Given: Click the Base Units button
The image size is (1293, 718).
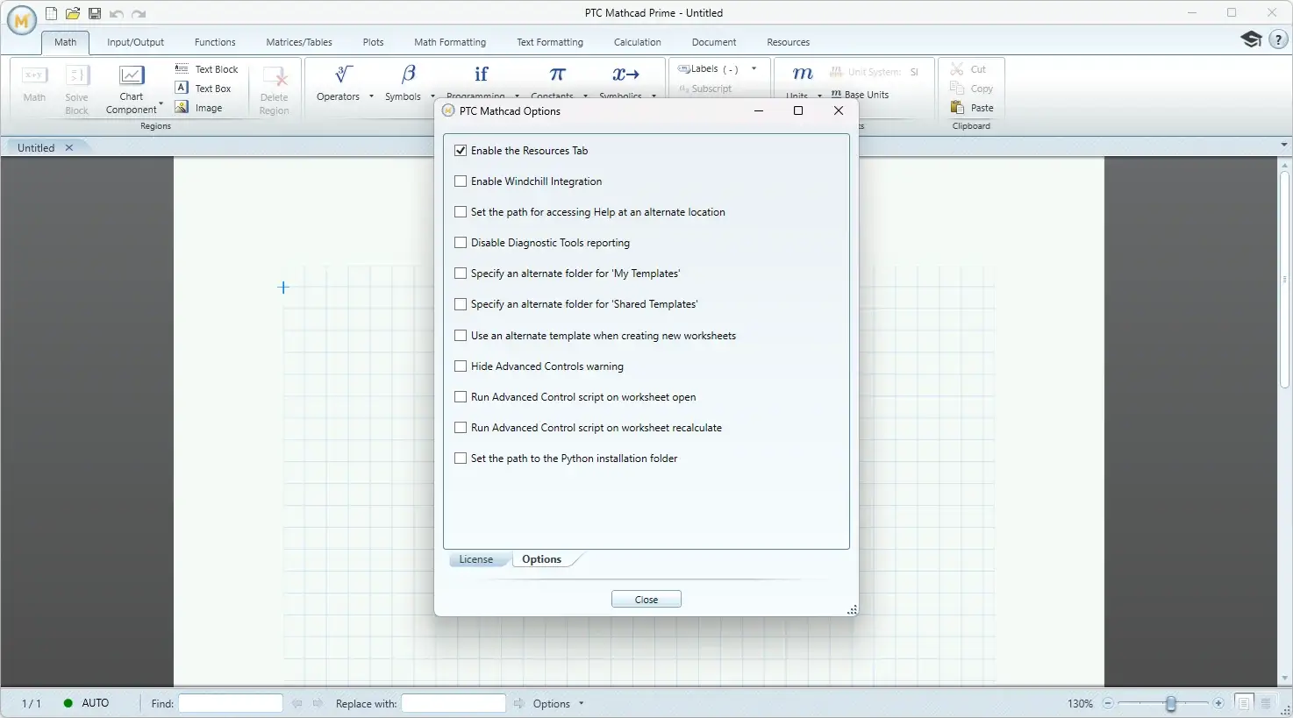Looking at the screenshot, I should (860, 95).
